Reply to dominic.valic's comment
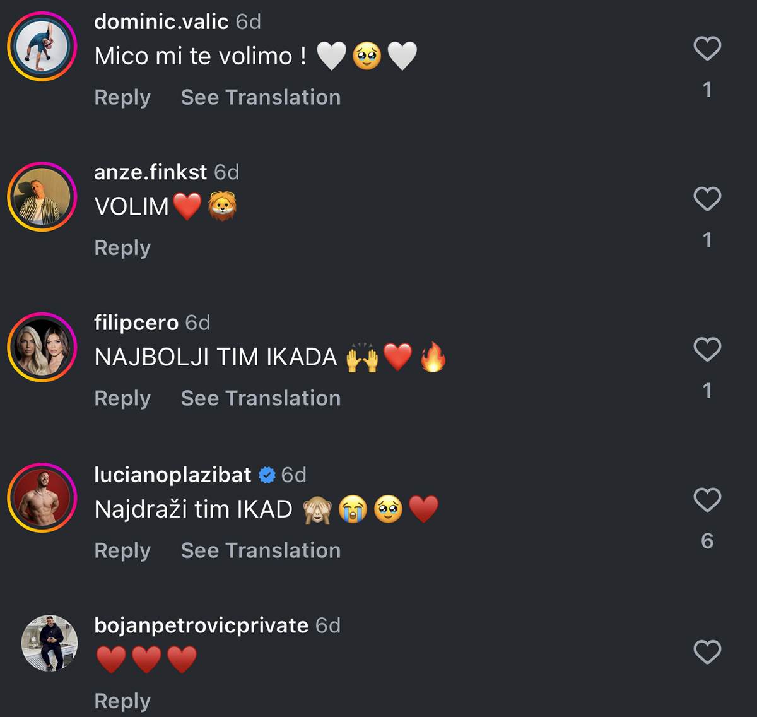The image size is (757, 717). [122, 98]
